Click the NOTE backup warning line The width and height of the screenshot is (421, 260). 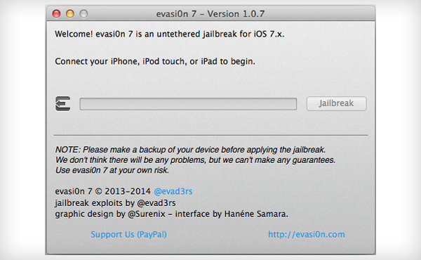(190, 150)
